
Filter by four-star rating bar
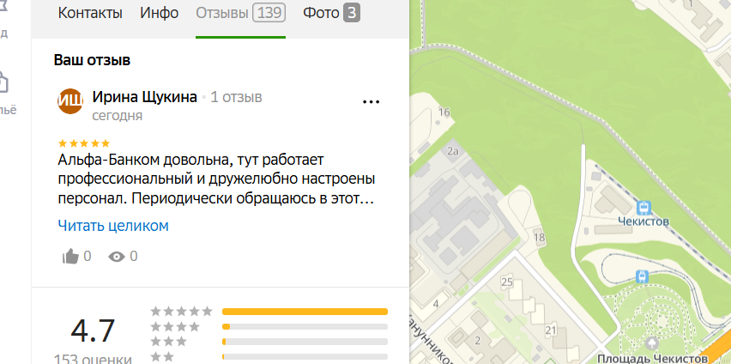tap(305, 327)
